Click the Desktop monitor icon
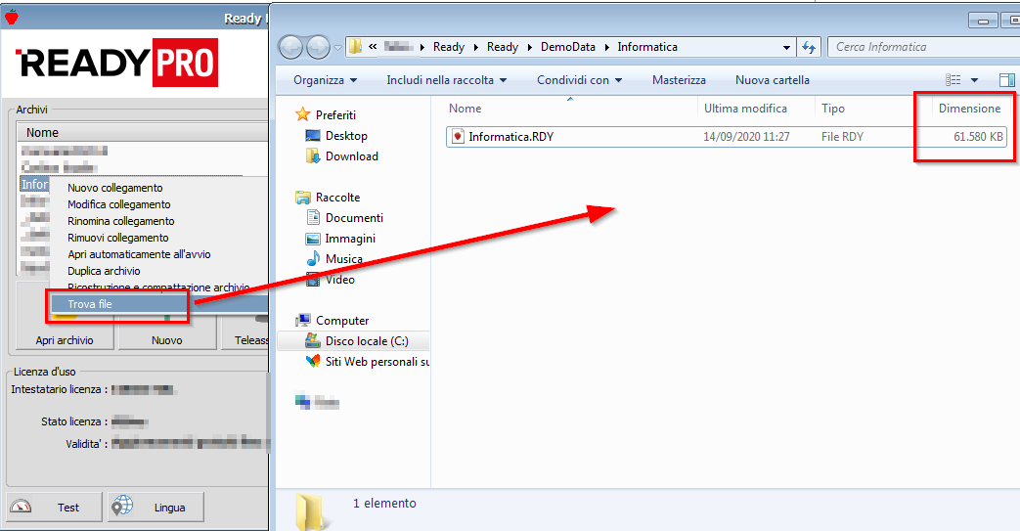 [x=313, y=135]
